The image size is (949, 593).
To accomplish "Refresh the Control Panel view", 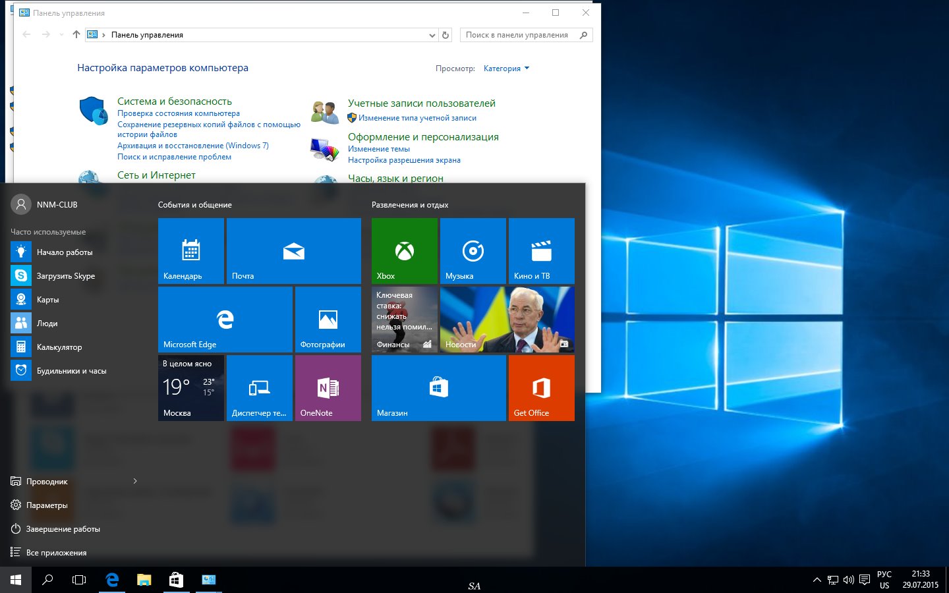I will click(446, 36).
